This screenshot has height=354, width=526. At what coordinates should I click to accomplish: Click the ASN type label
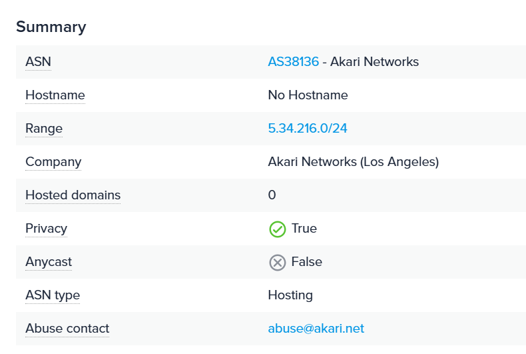(x=53, y=295)
